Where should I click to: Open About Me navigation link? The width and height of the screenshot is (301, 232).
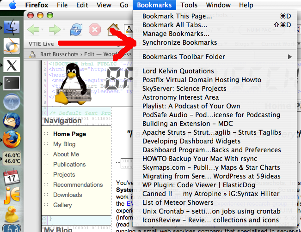point(66,155)
